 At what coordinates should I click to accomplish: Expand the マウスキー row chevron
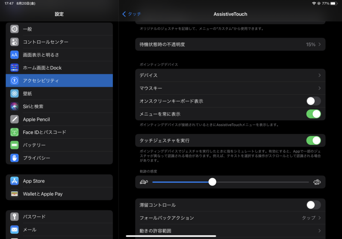319,88
